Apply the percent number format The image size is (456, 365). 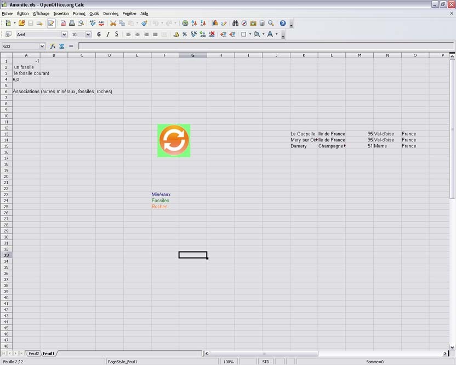[x=185, y=35]
